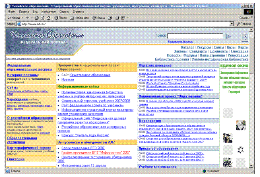Open the Forward button history dropdown arrow

32,18
